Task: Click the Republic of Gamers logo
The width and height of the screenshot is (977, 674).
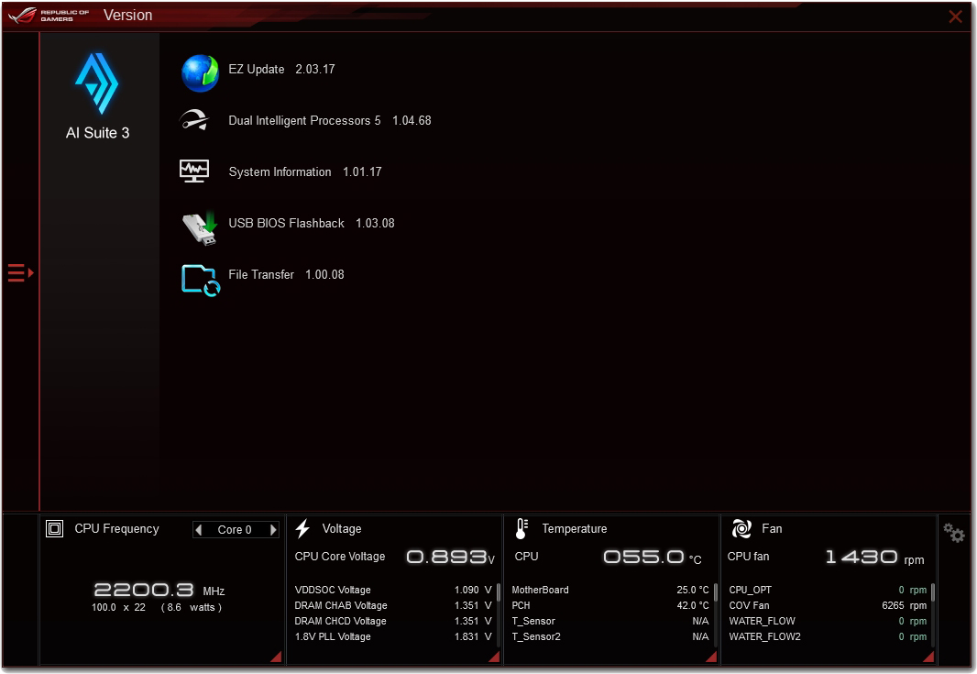Action: (49, 15)
